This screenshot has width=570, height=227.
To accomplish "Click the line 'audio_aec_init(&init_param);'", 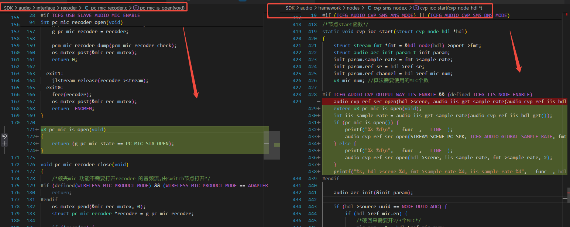I will [x=373, y=192].
